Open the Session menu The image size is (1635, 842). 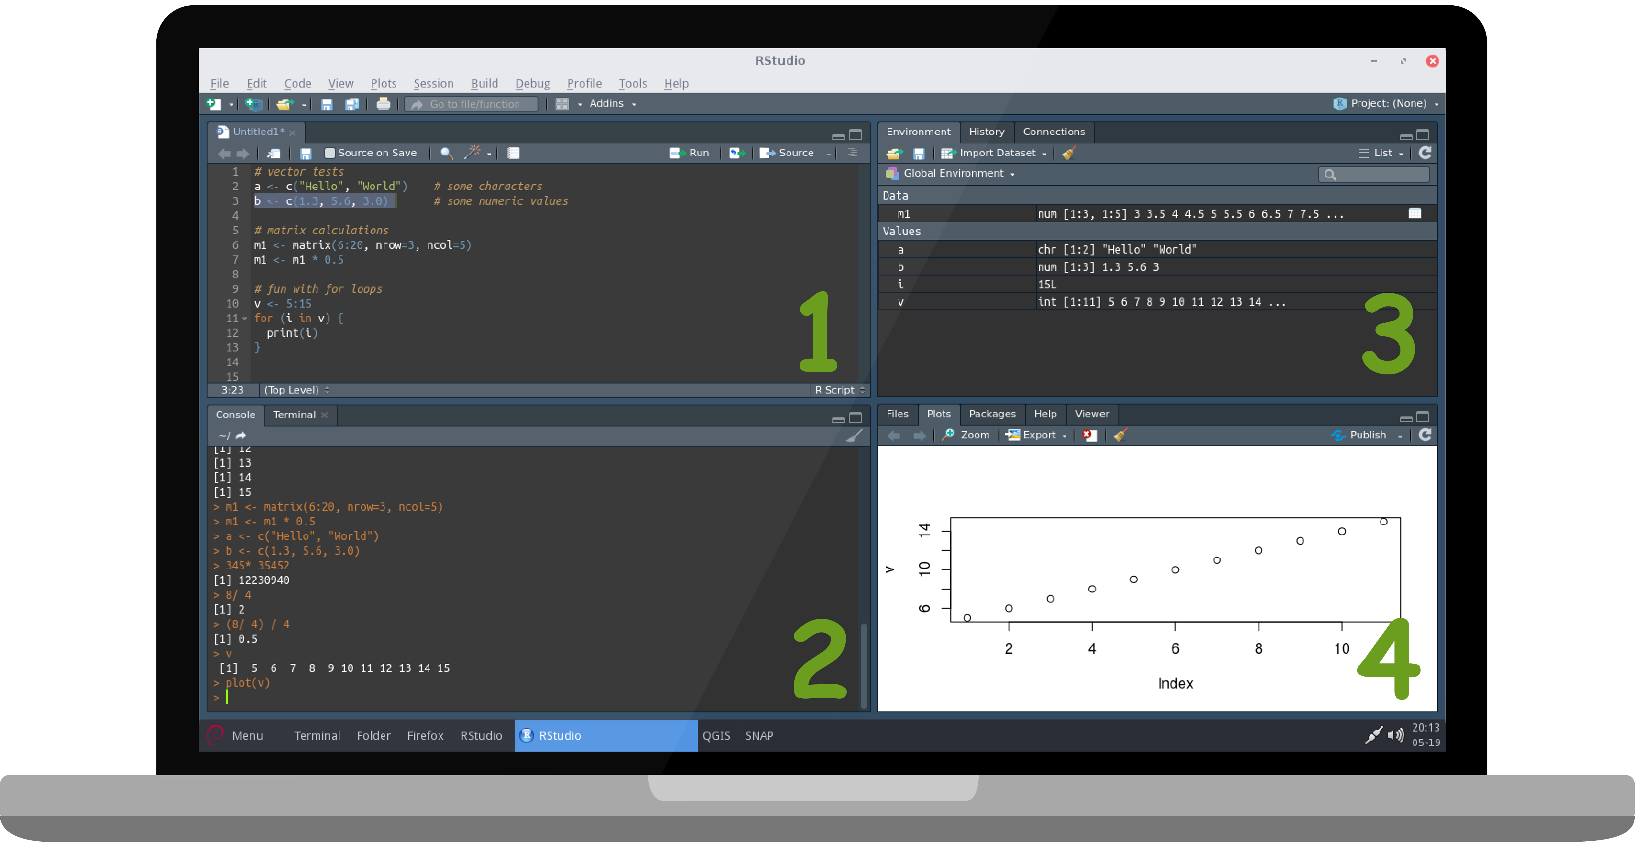(434, 84)
